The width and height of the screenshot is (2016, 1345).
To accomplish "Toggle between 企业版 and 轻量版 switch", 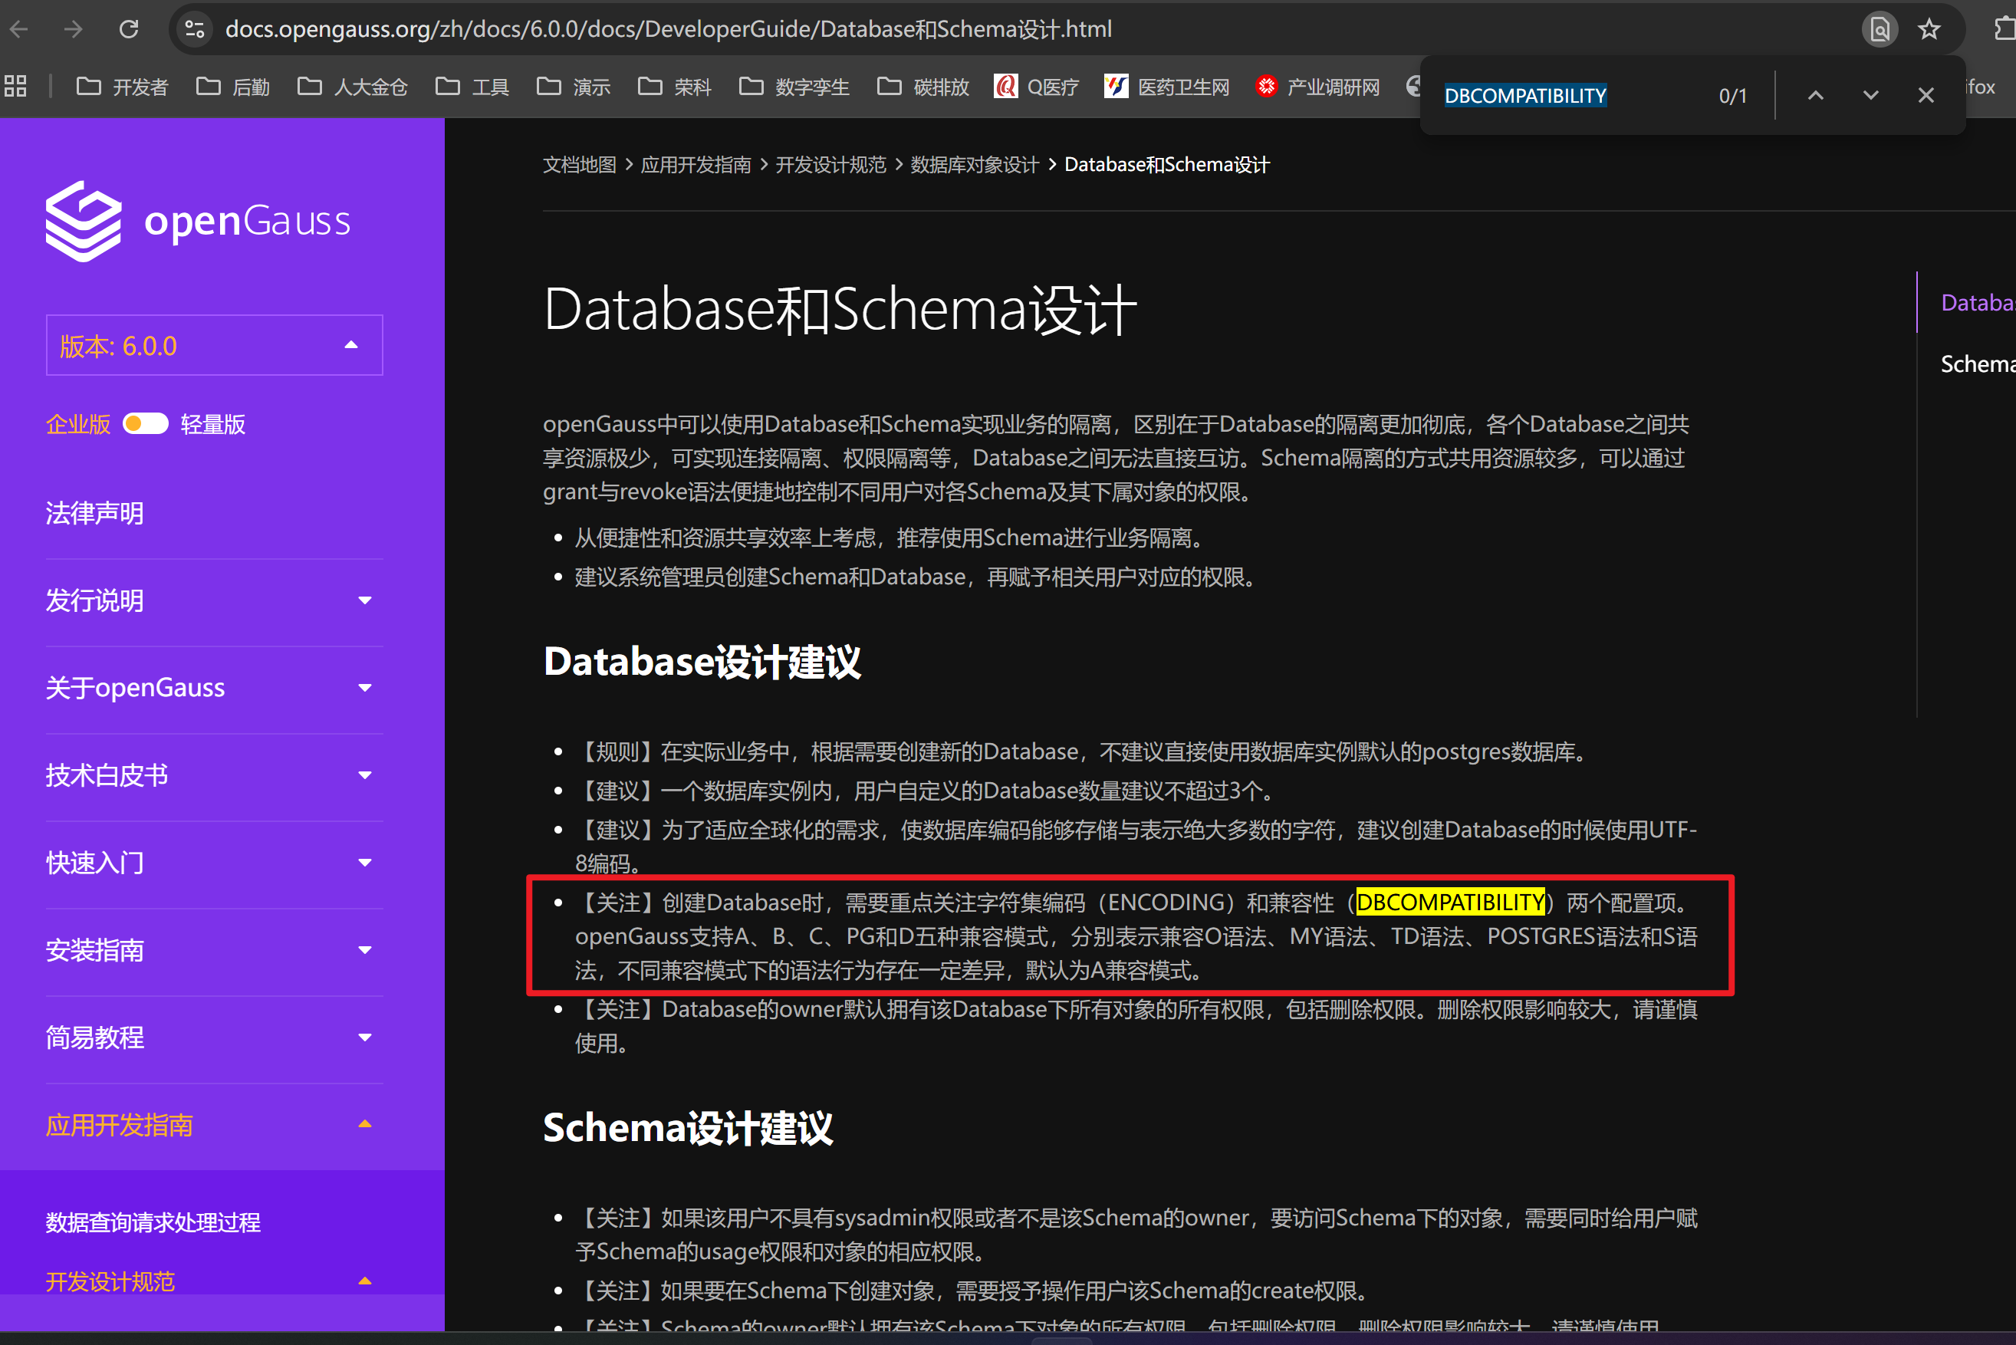I will [x=145, y=424].
